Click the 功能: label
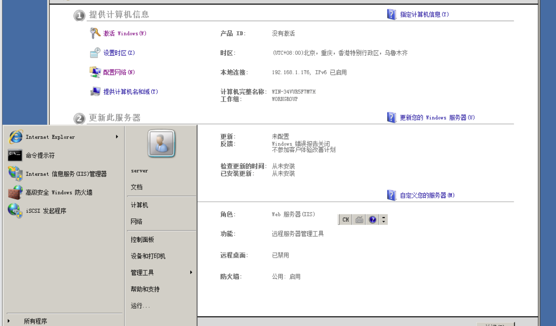556x326 pixels. pyautogui.click(x=228, y=234)
